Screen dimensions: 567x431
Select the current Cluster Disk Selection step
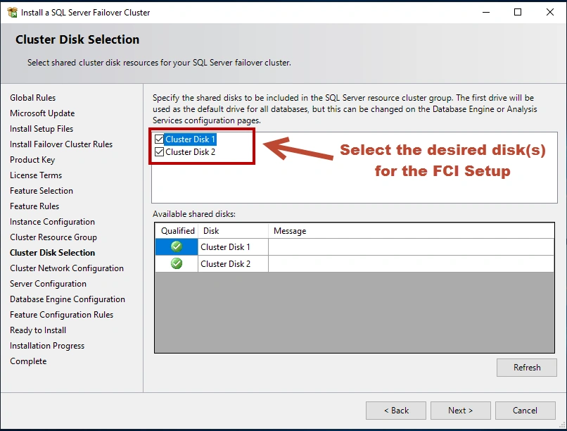coord(53,253)
